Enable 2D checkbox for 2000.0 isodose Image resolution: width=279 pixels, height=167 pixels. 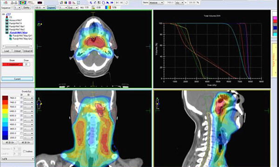(21, 133)
